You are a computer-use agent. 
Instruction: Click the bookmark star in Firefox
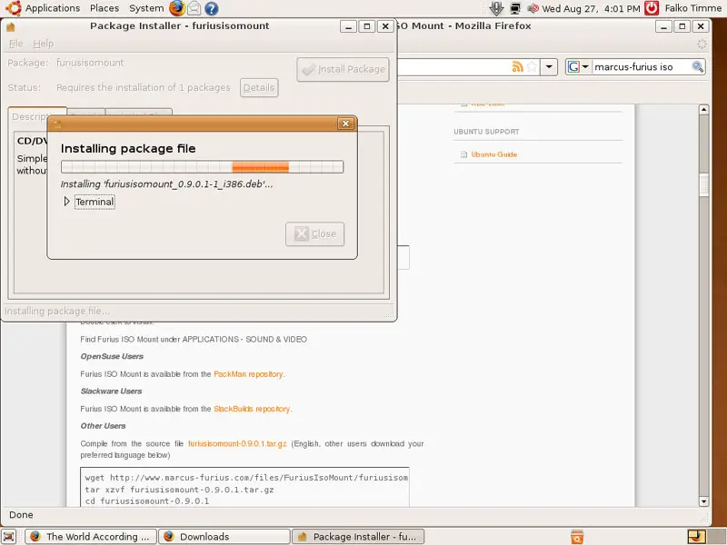[533, 66]
